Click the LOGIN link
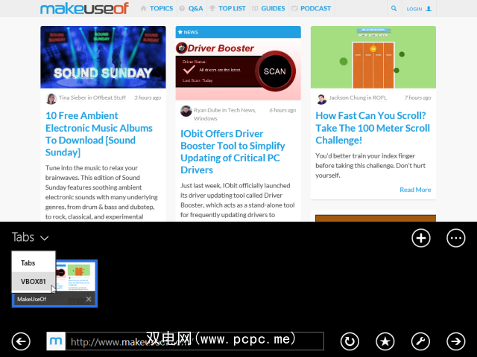The height and width of the screenshot is (357, 477). click(419, 9)
